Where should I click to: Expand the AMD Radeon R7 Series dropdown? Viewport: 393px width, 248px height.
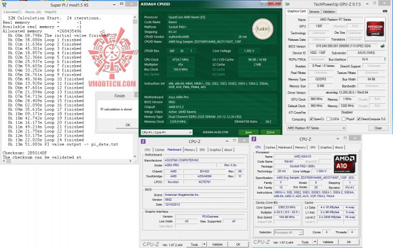click(x=316, y=128)
